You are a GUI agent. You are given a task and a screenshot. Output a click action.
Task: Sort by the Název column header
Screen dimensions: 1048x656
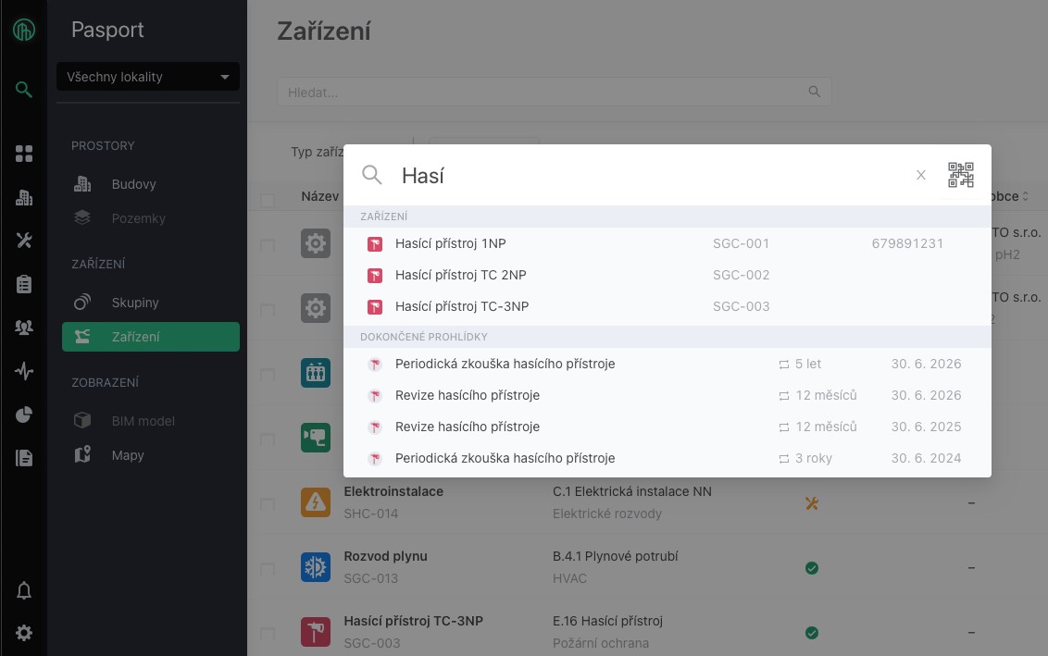[x=319, y=196]
